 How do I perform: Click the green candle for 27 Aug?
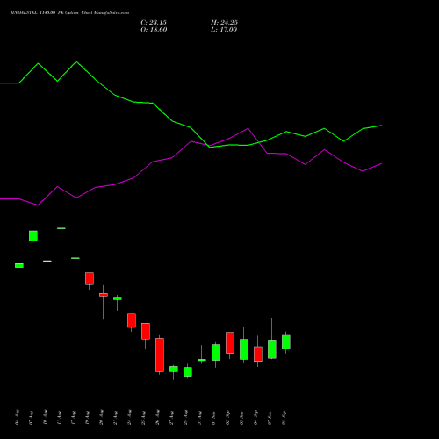tap(174, 369)
